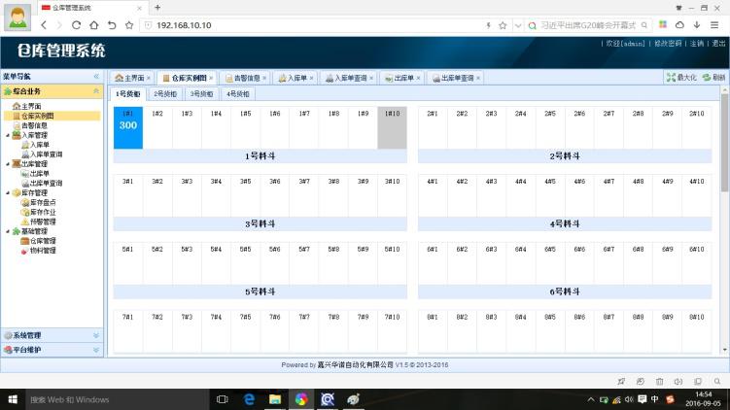Viewport: 730px width, 410px height.
Task: Select 物料管理 in the navigation tree
Action: [x=43, y=251]
